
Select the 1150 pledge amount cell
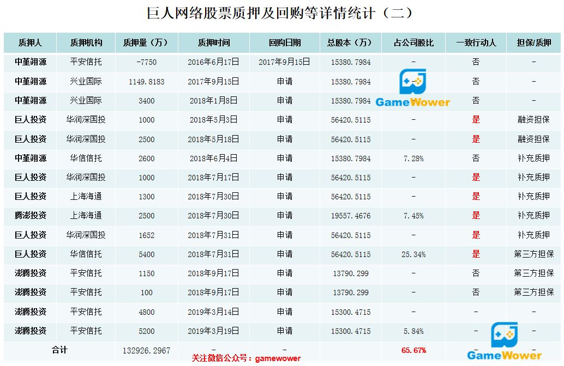[146, 273]
